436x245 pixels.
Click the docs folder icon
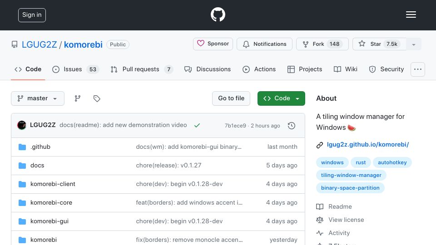point(22,166)
